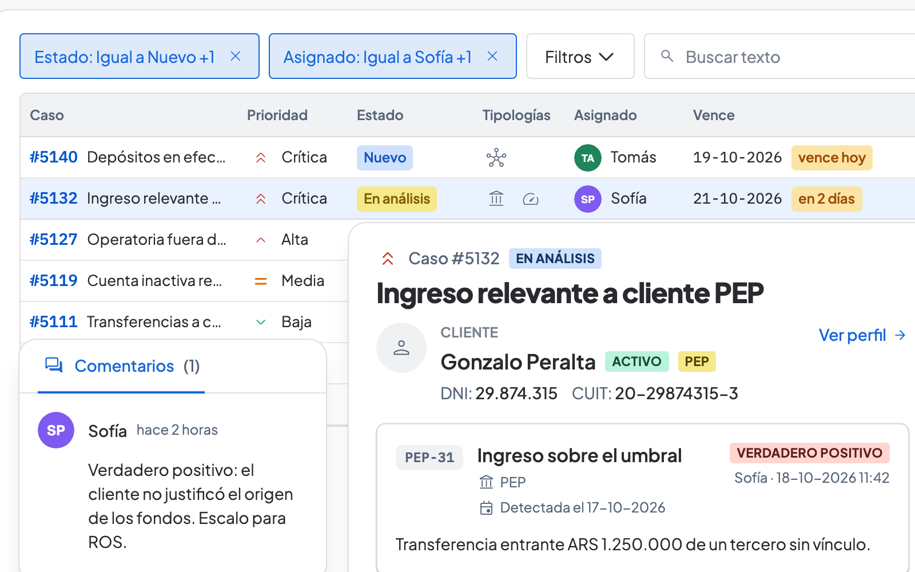Click the VERDADERO POSITIVO badge
The width and height of the screenshot is (915, 572).
[810, 453]
